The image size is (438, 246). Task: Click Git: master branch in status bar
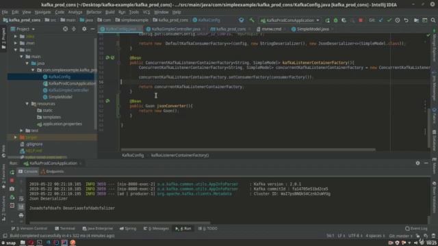point(400,236)
